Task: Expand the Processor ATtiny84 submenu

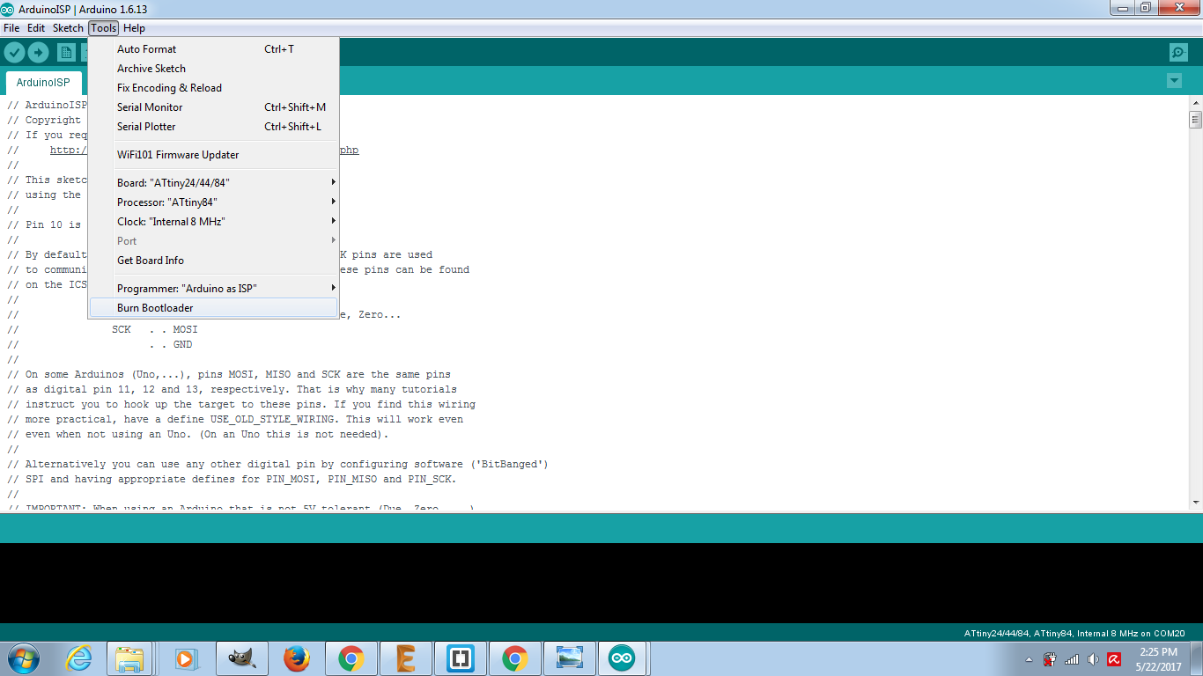Action: pos(214,202)
